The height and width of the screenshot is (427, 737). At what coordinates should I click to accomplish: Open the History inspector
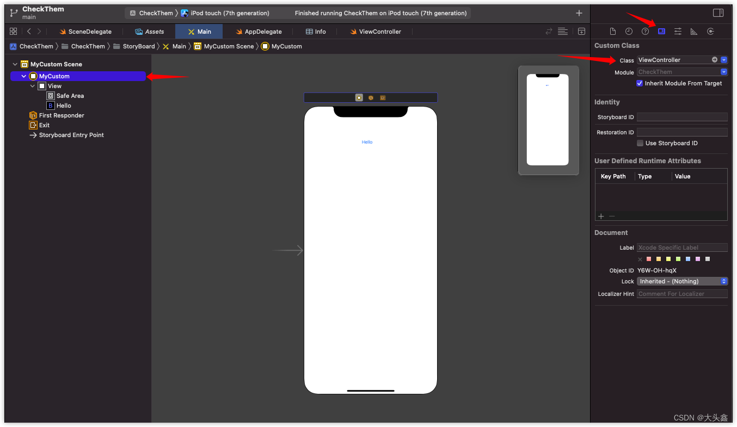tap(629, 32)
